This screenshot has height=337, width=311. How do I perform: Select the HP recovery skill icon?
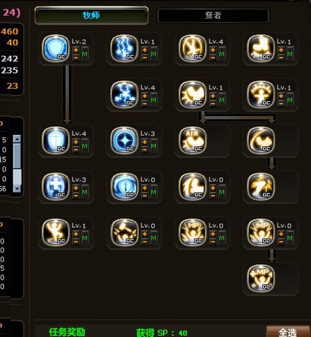tap(192, 232)
